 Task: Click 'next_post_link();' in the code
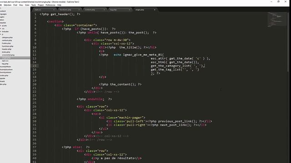pyautogui.click(x=176, y=125)
